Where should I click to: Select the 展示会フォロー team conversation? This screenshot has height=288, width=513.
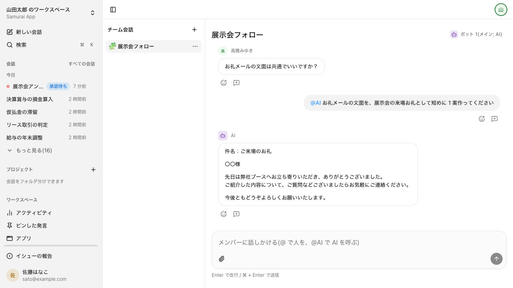pyautogui.click(x=153, y=46)
